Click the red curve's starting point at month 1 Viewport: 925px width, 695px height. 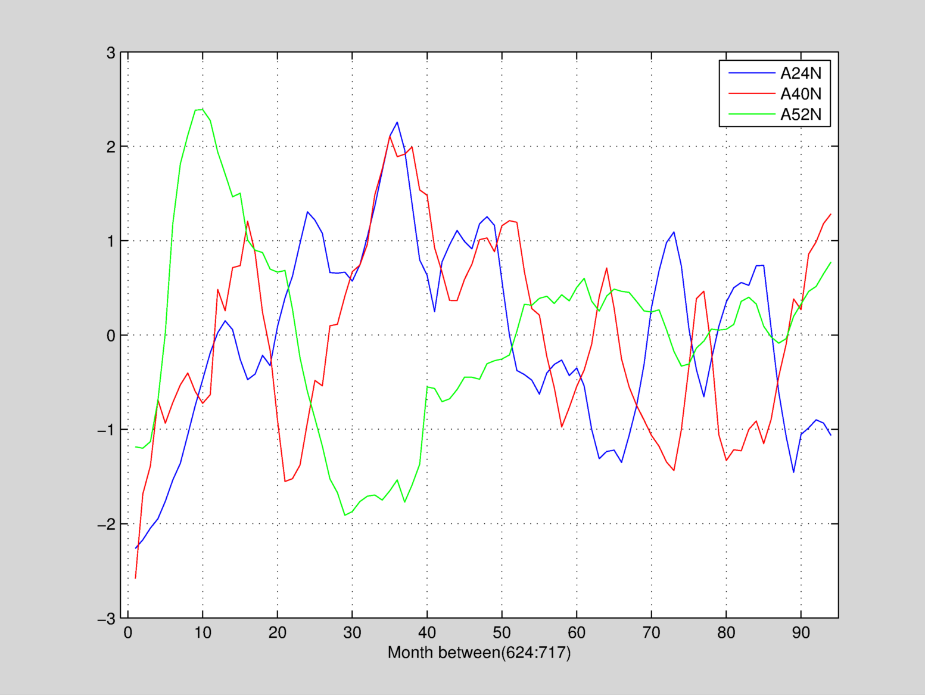tap(135, 578)
